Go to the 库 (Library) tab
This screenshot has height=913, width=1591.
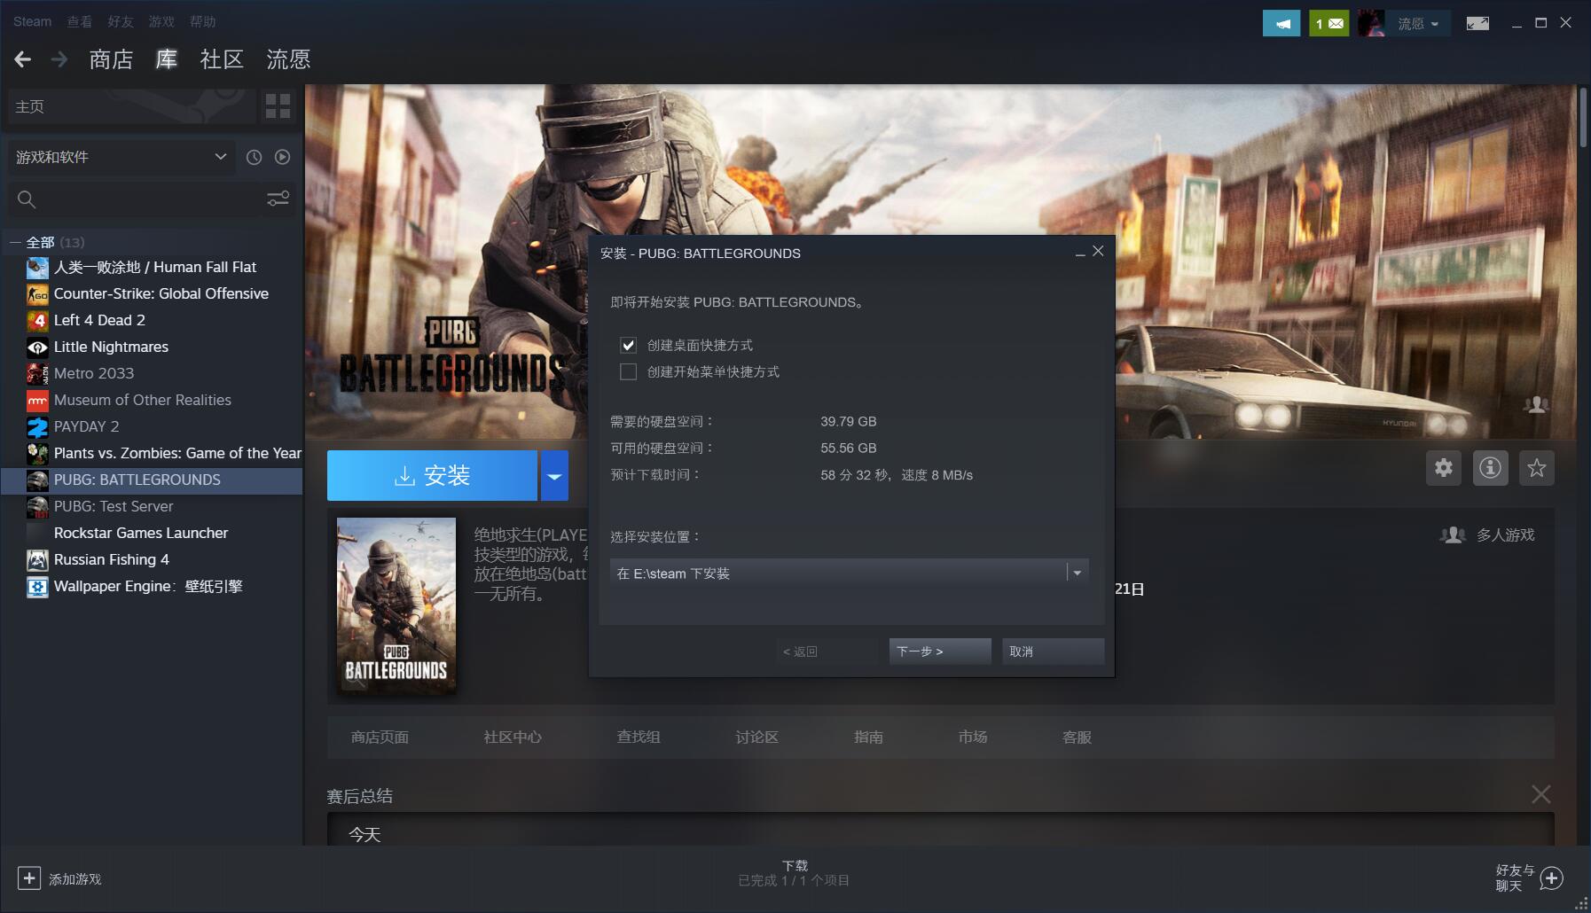coord(167,59)
